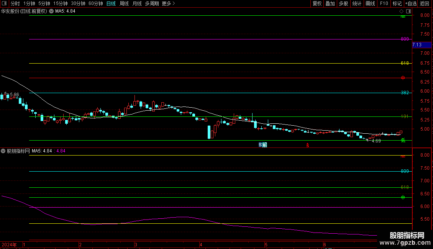Select the 1分钟 period
Image resolution: width=433 pixels, height=249 pixels.
29,3
